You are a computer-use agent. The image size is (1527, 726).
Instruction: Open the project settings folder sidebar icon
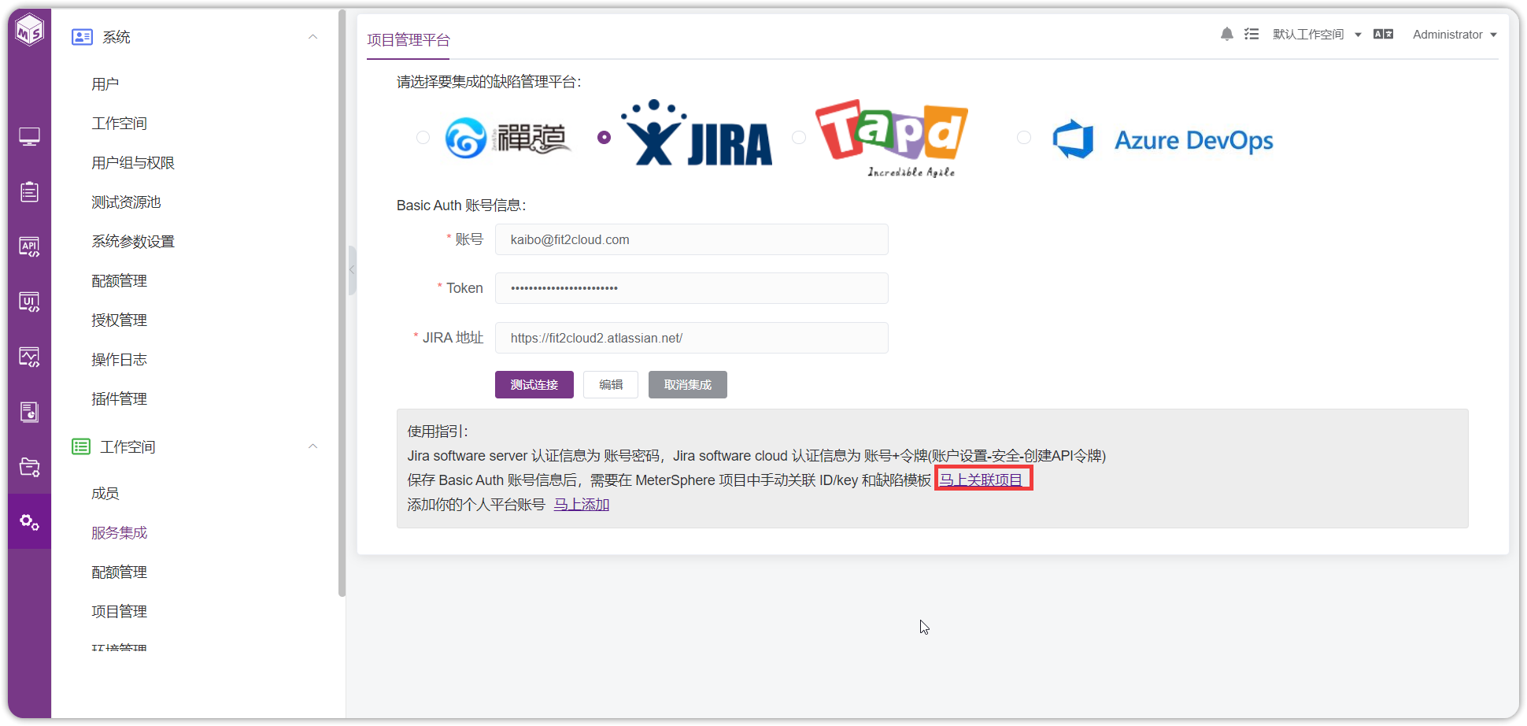click(x=29, y=467)
